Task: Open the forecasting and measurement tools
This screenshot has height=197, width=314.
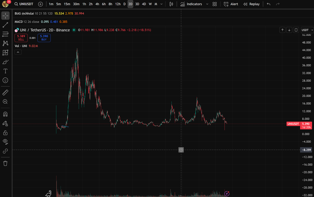Action: point(5,53)
